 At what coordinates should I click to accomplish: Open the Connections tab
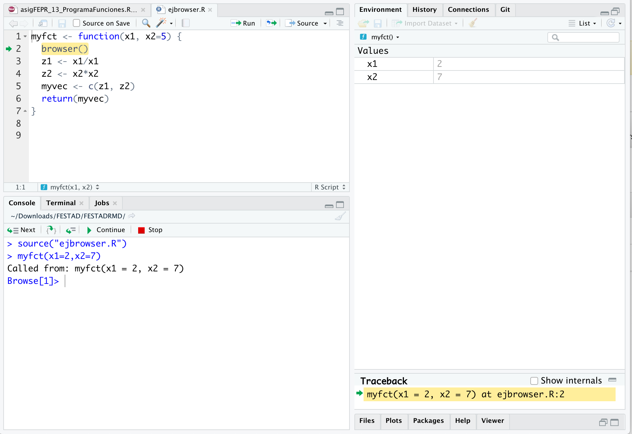[468, 10]
